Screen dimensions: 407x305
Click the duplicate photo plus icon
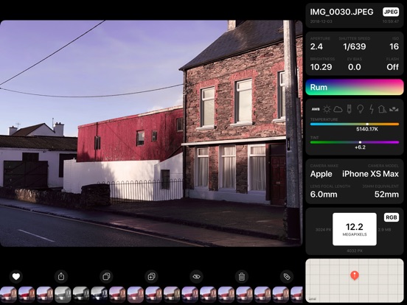[152, 276]
